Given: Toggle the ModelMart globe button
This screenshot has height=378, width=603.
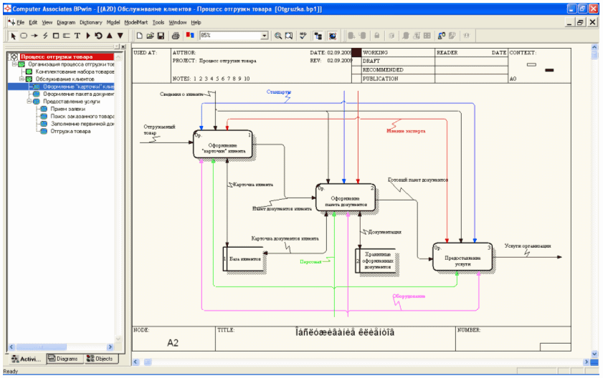Looking at the screenshot, I should pos(333,36).
